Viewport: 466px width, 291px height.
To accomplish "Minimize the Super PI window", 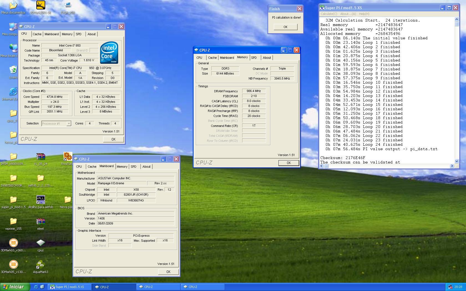I will [442, 8].
